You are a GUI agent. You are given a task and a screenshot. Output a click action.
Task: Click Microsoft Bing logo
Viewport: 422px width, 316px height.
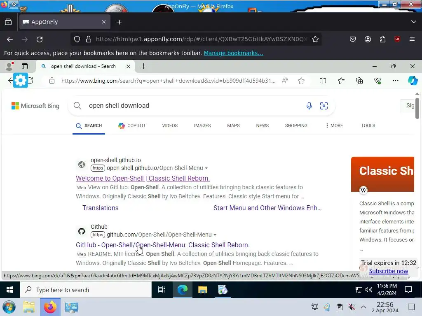pyautogui.click(x=35, y=106)
